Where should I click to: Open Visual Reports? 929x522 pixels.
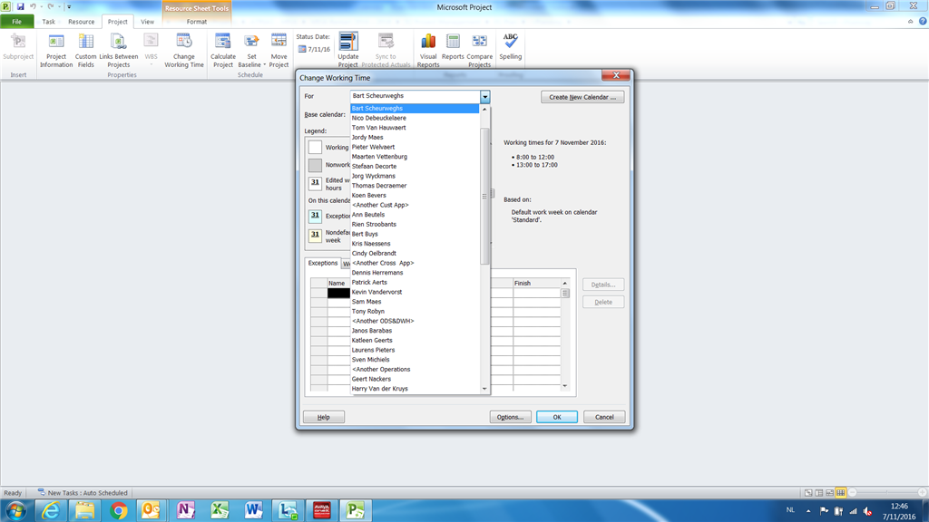coord(428,51)
